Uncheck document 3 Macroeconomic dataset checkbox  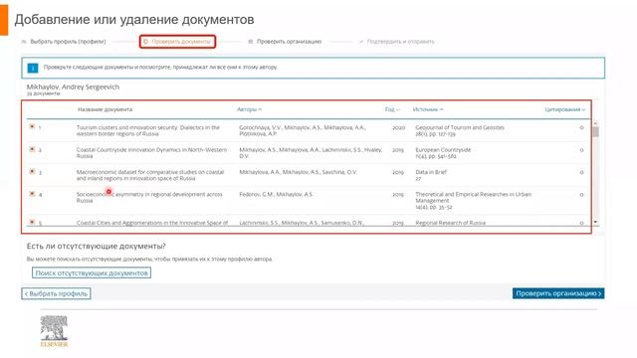point(32,171)
